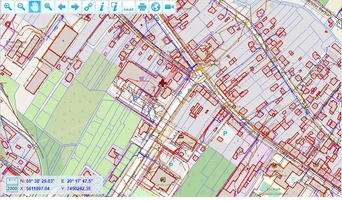Select the Zoom Out magnifier tool
342x201 pixels.
pos(21,7)
